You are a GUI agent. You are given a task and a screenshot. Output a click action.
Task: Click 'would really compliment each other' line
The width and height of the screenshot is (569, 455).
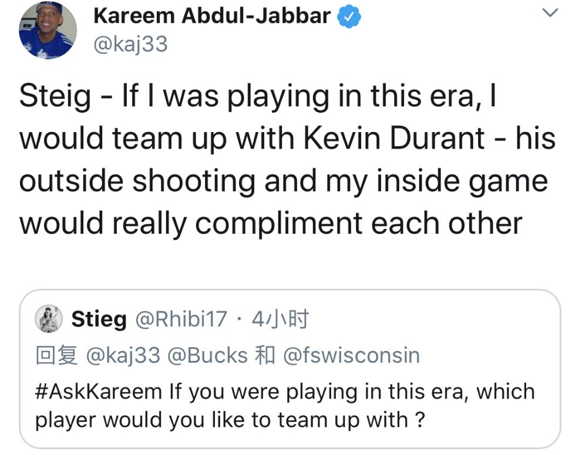tap(271, 223)
